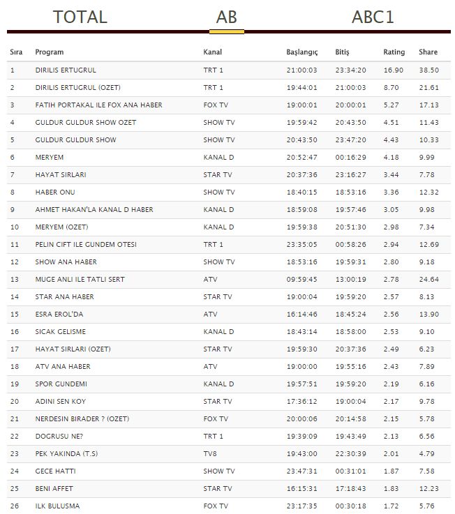
Task: Select the DIRILIS ERTUGRUL (OZET) program row
Action: (76, 88)
